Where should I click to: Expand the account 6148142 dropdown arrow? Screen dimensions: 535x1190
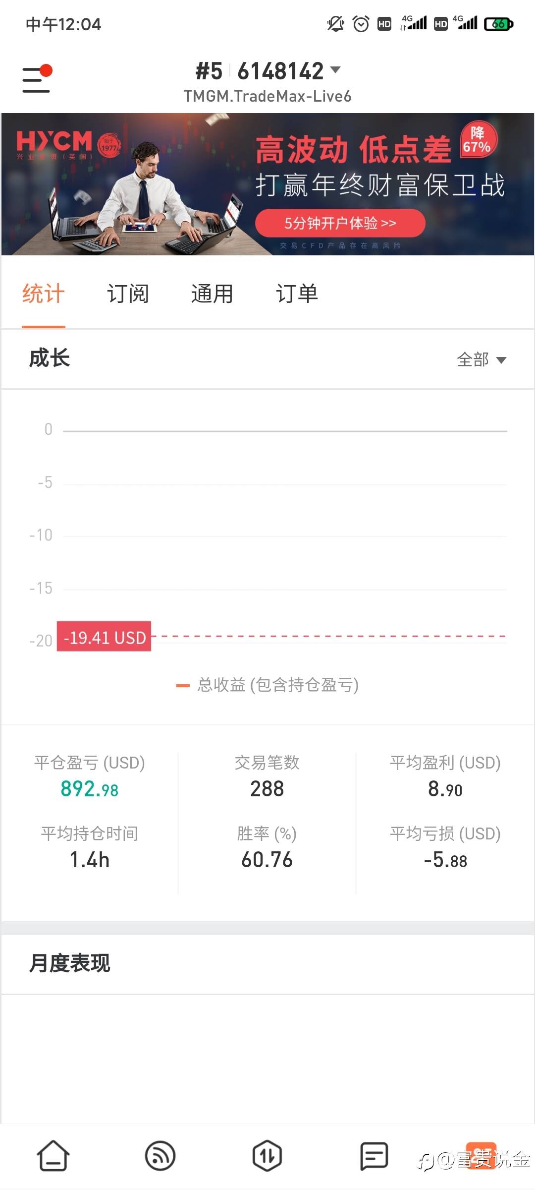335,70
